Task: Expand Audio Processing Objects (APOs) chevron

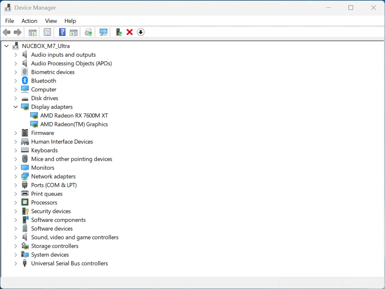Action: [x=16, y=63]
